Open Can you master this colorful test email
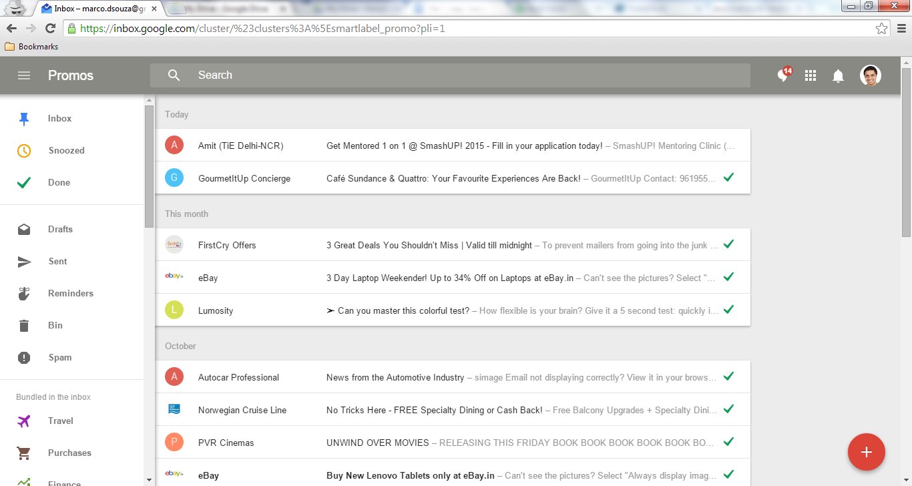This screenshot has width=912, height=486. (453, 310)
